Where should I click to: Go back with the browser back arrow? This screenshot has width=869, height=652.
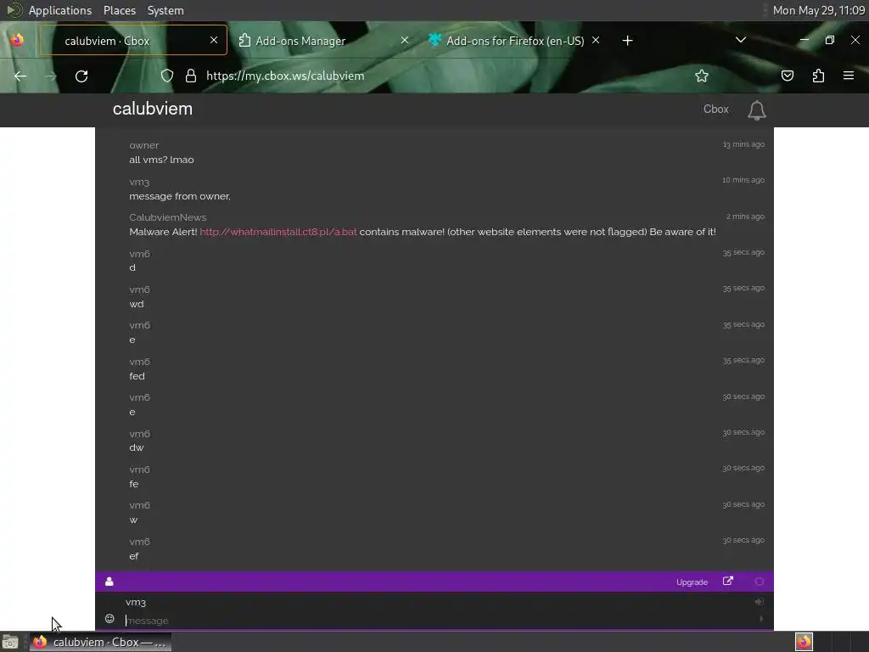point(20,76)
